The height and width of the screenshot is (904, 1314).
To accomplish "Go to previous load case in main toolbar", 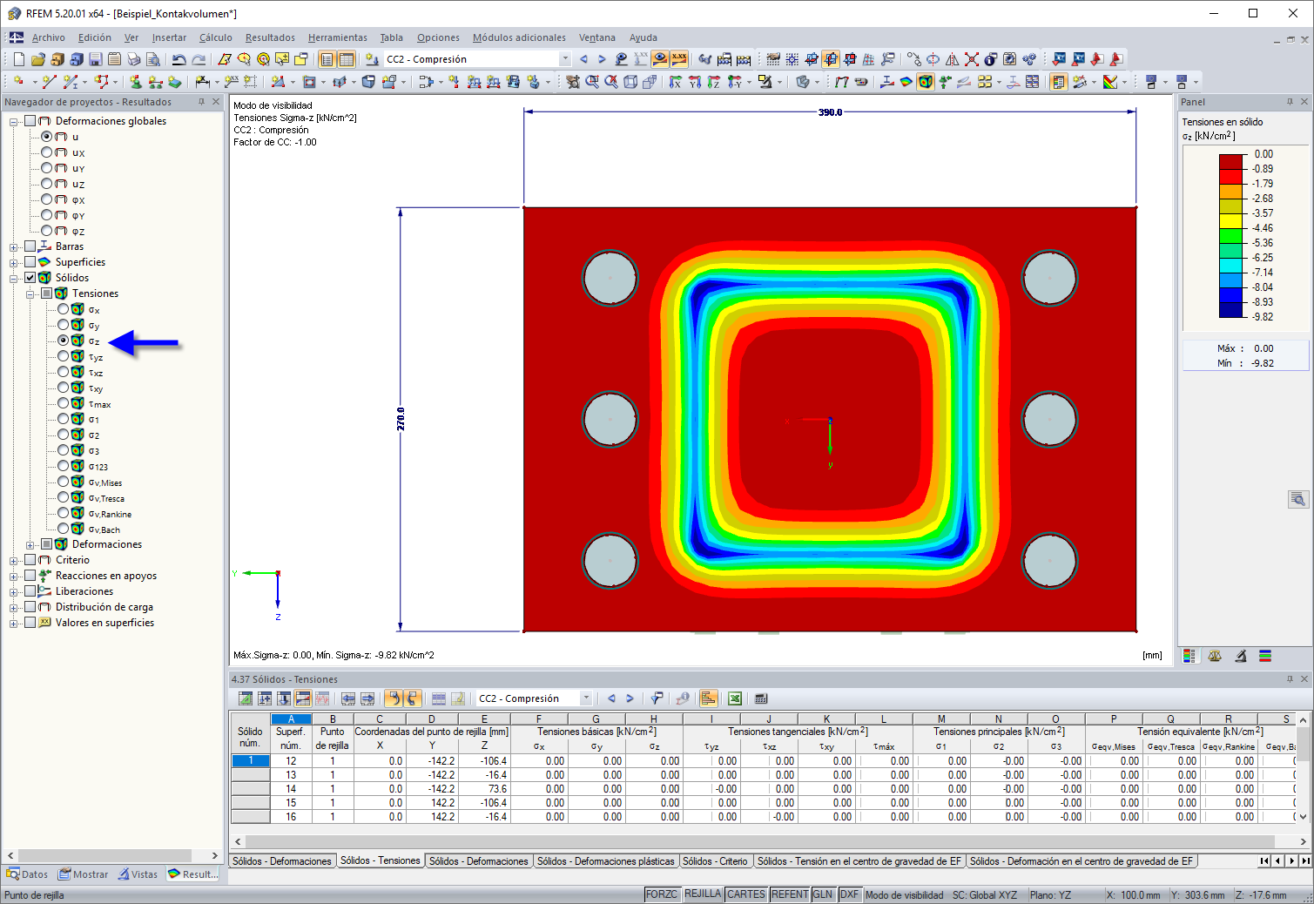I will tap(583, 59).
